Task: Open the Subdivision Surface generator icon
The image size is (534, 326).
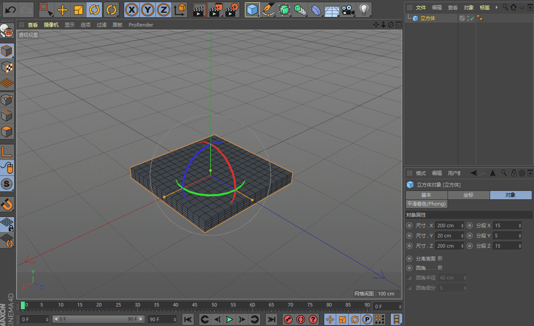Action: tap(284, 9)
